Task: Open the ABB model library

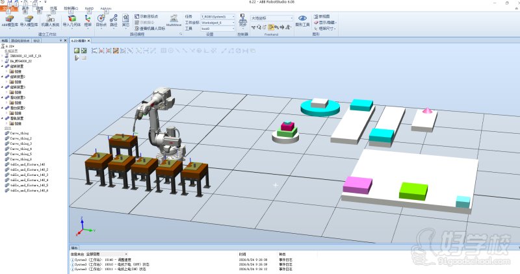Action: pyautogui.click(x=10, y=21)
